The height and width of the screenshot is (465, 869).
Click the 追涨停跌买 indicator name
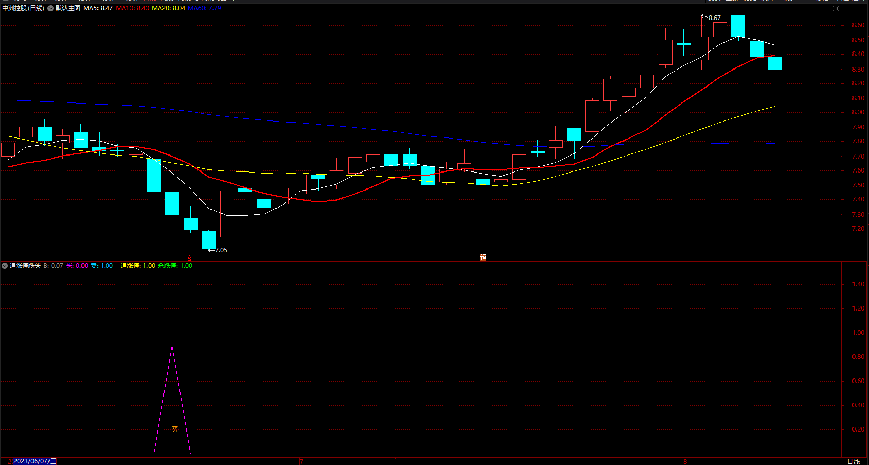click(x=25, y=266)
